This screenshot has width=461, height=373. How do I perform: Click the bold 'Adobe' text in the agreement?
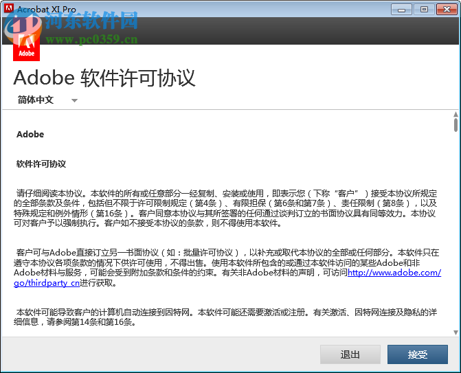coord(30,135)
